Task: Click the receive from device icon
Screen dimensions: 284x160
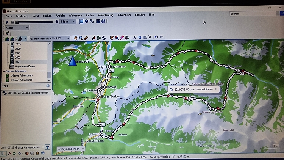Action: coord(12,39)
